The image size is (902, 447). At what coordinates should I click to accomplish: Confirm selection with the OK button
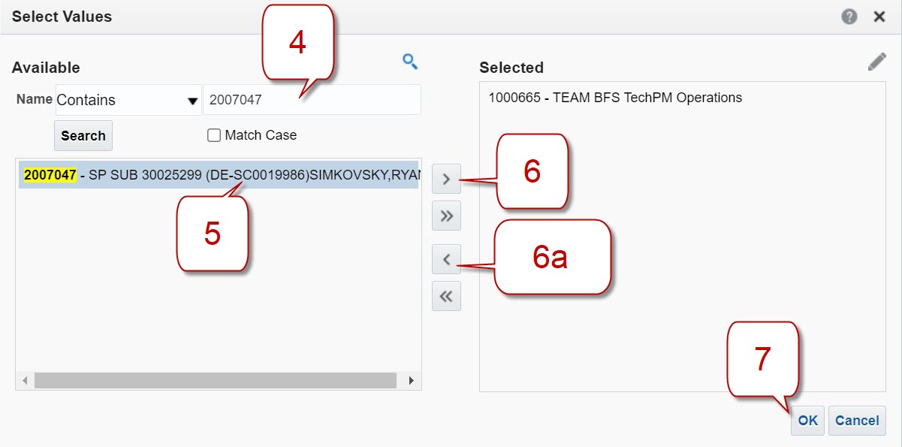807,421
